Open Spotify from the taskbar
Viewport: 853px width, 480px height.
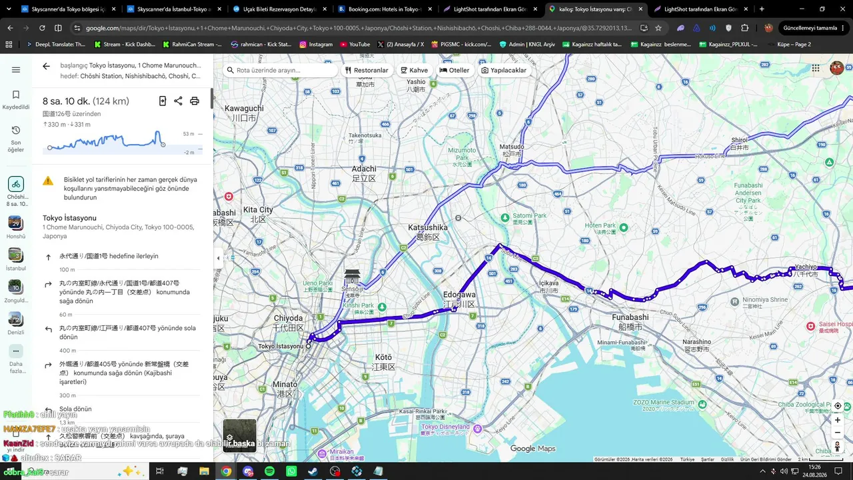coord(269,471)
